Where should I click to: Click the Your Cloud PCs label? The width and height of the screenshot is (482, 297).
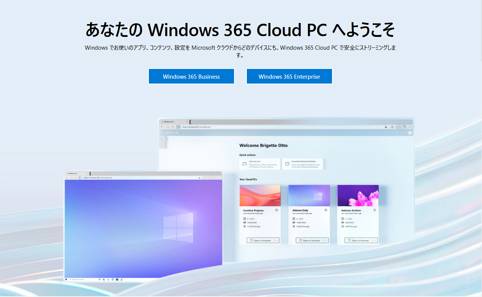pyautogui.click(x=248, y=179)
